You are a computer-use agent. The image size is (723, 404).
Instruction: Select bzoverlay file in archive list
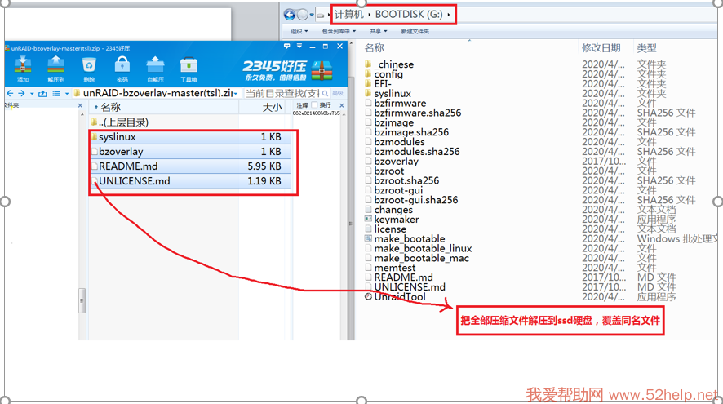tap(121, 152)
